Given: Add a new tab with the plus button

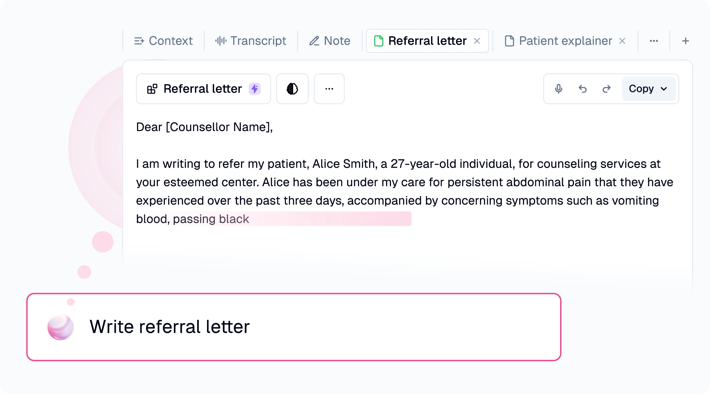Looking at the screenshot, I should pyautogui.click(x=685, y=41).
